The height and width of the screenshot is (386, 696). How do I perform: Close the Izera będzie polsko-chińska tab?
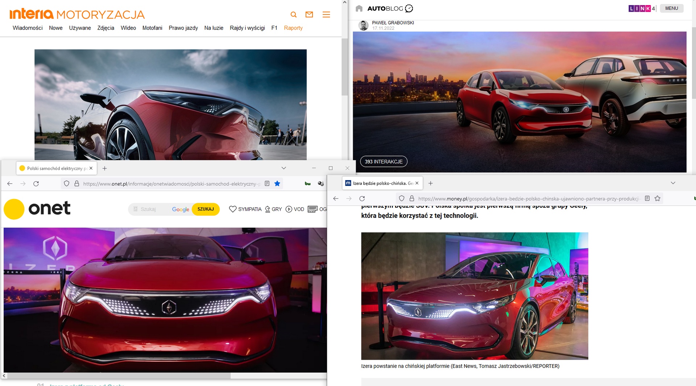(x=417, y=183)
